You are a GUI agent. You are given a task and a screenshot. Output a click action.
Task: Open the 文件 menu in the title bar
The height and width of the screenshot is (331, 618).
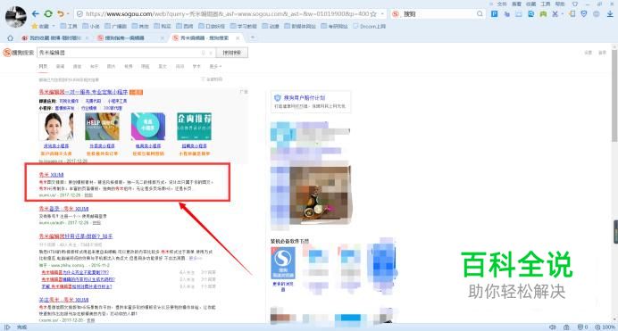coord(501,4)
